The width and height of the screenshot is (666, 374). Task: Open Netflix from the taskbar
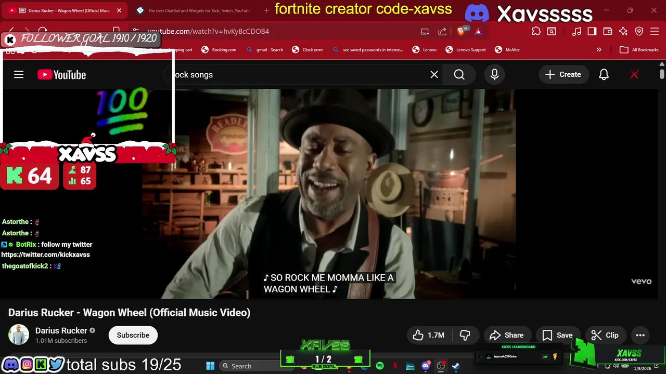(395, 366)
